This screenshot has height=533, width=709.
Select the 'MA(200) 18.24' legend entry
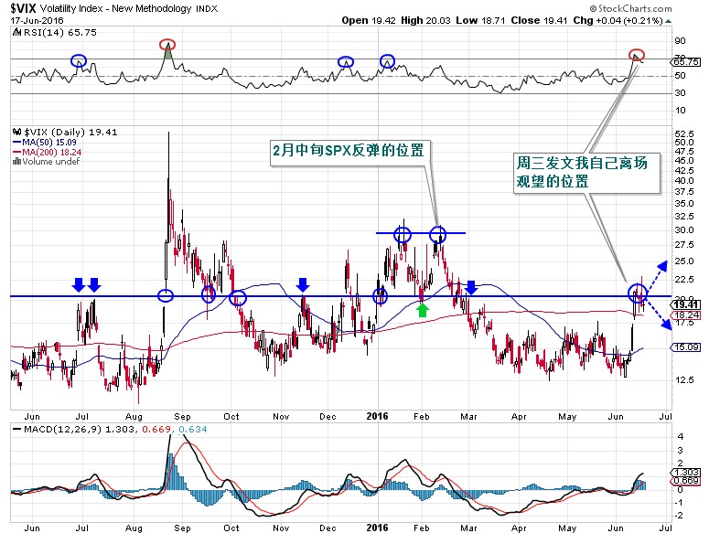pos(52,153)
